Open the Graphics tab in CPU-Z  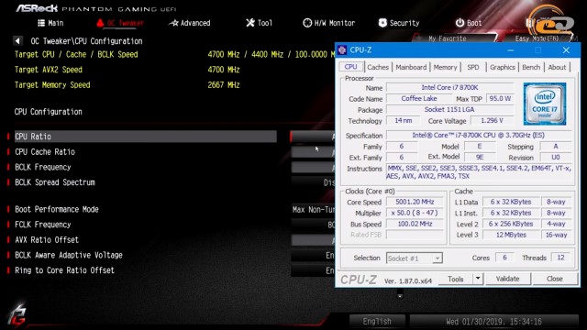[x=503, y=67]
